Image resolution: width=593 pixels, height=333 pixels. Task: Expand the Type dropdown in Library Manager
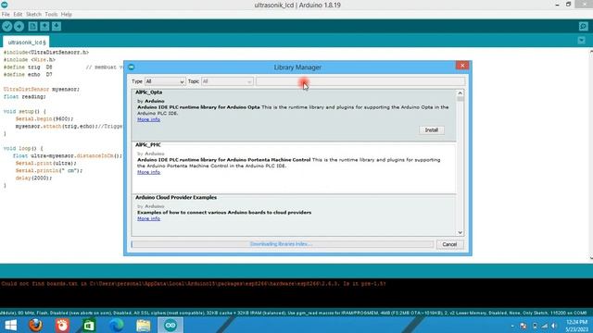click(x=165, y=81)
